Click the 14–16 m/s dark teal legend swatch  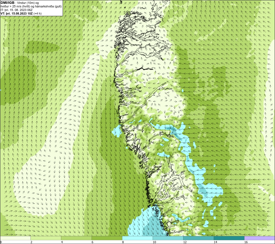coord(229,238)
